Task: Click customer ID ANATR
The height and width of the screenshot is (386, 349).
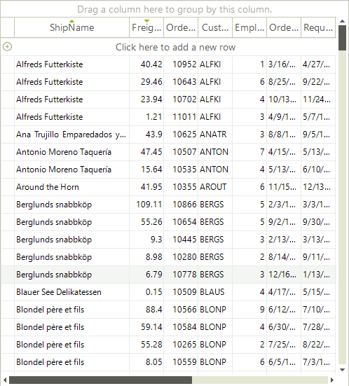Action: (213, 135)
